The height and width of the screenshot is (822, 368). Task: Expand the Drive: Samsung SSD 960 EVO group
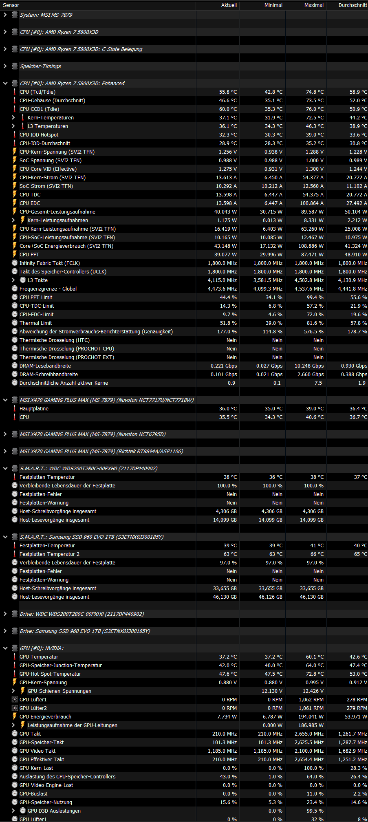click(x=5, y=631)
